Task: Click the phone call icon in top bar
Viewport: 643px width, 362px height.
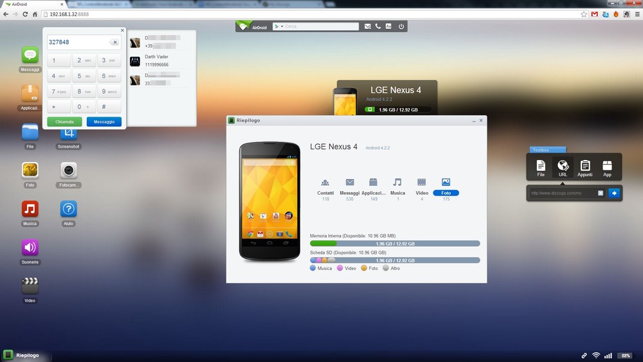Action: (378, 26)
